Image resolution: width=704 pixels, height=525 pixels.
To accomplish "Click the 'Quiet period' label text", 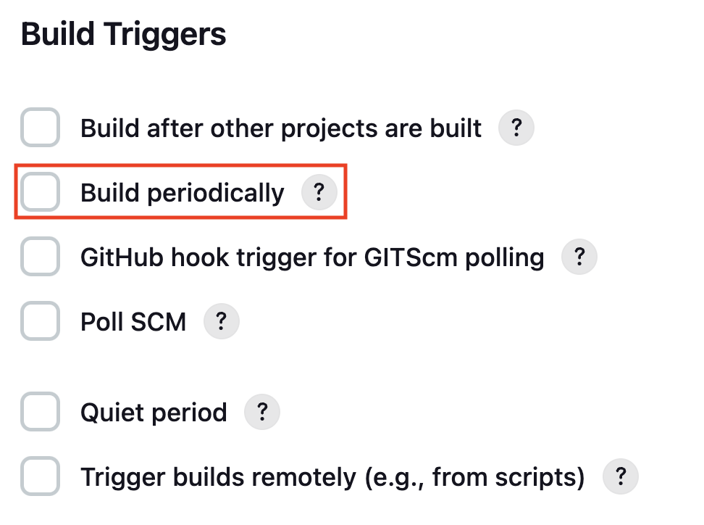I will [154, 413].
